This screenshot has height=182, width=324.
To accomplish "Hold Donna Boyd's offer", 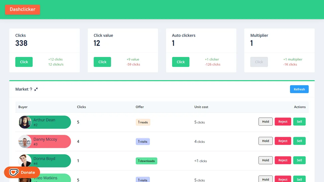I will [265, 160].
